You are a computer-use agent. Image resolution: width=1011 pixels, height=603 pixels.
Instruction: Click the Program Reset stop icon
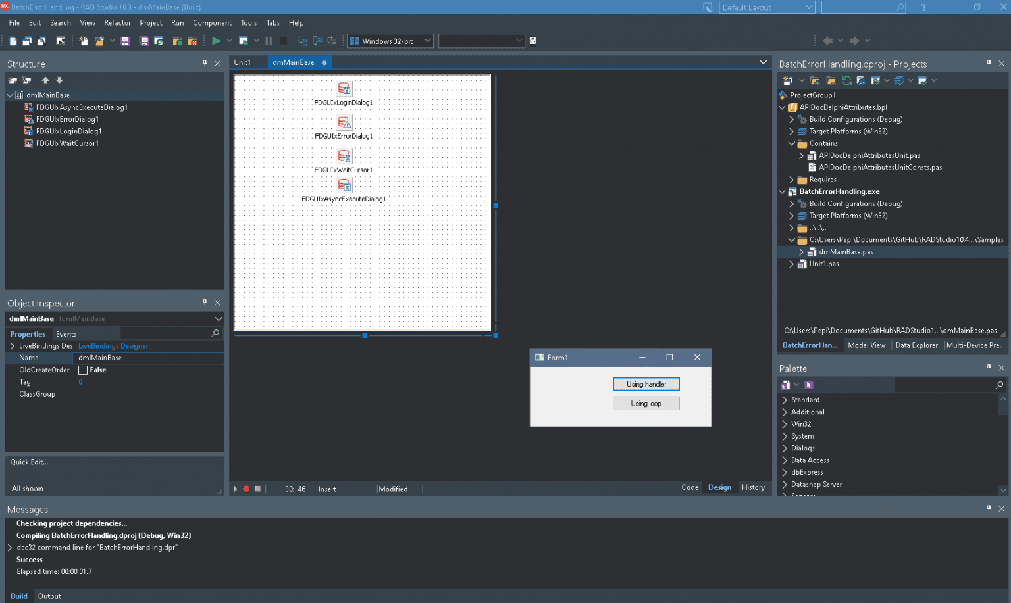pos(283,41)
